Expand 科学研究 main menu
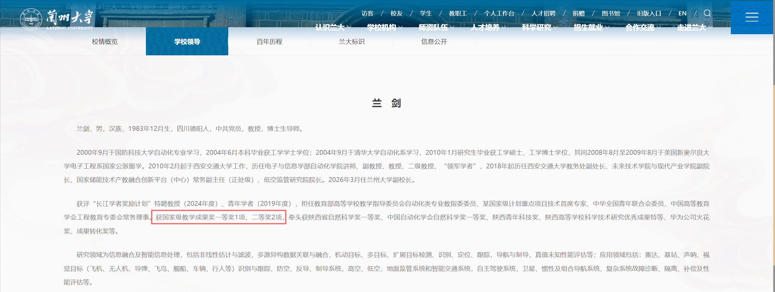The height and width of the screenshot is (292, 775). click(x=539, y=28)
